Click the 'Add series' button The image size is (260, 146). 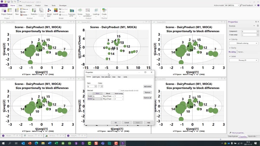coord(147,86)
